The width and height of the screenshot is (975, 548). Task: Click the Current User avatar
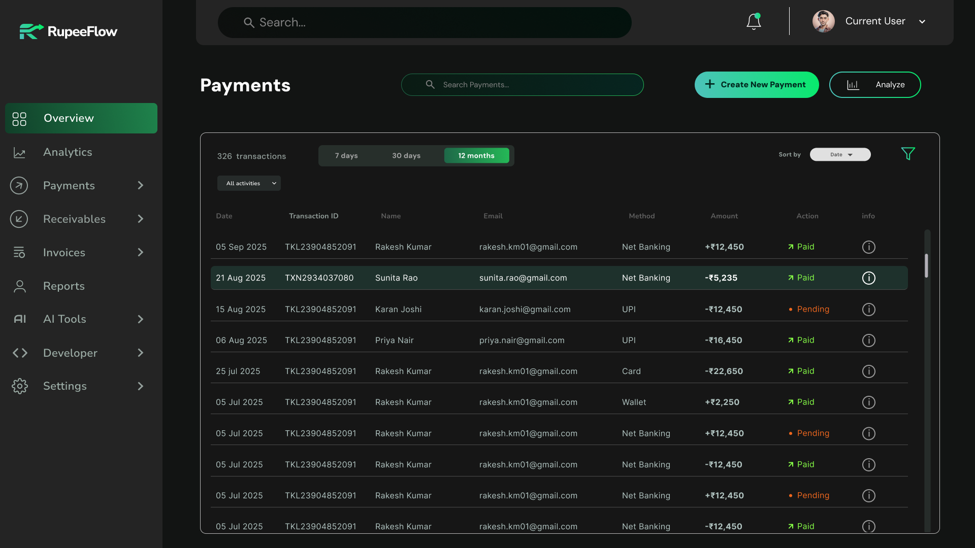tap(823, 21)
